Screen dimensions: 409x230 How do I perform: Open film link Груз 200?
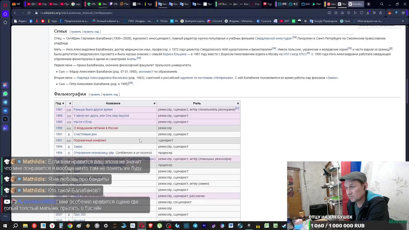pyautogui.click(x=80, y=215)
